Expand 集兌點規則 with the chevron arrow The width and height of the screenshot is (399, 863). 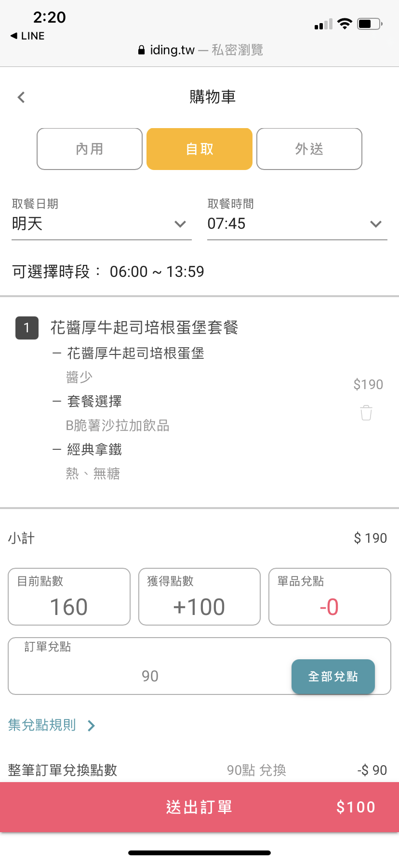pos(92,725)
